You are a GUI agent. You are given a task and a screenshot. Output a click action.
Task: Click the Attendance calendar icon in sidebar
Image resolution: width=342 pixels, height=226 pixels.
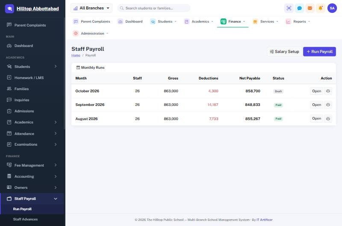click(x=9, y=133)
